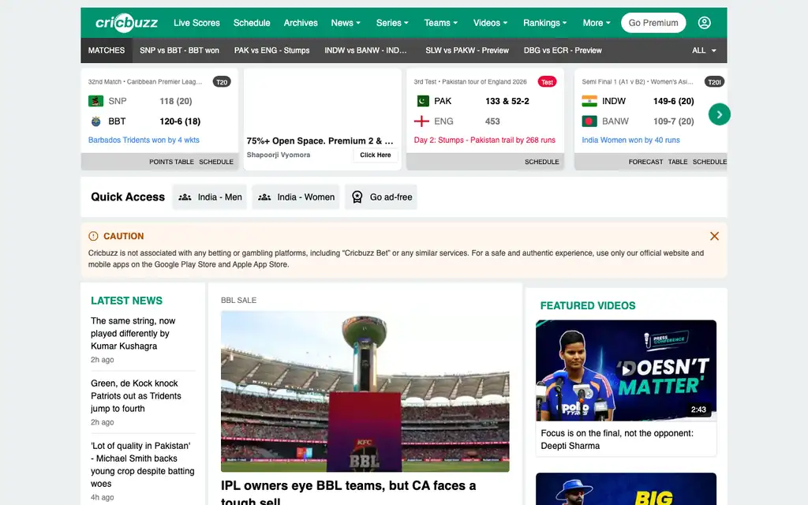808x505 pixels.
Task: Open 'Pakistan trail by 268 runs' status
Action: click(x=484, y=140)
